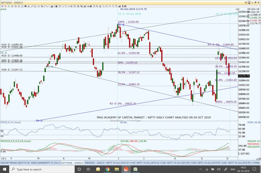
Task: Switch to the NSE.NIFTYBANK tab
Action: 15,163
